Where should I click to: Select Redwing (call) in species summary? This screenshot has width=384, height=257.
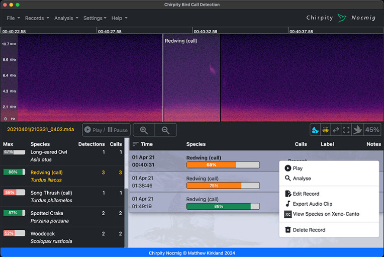pyautogui.click(x=63, y=176)
